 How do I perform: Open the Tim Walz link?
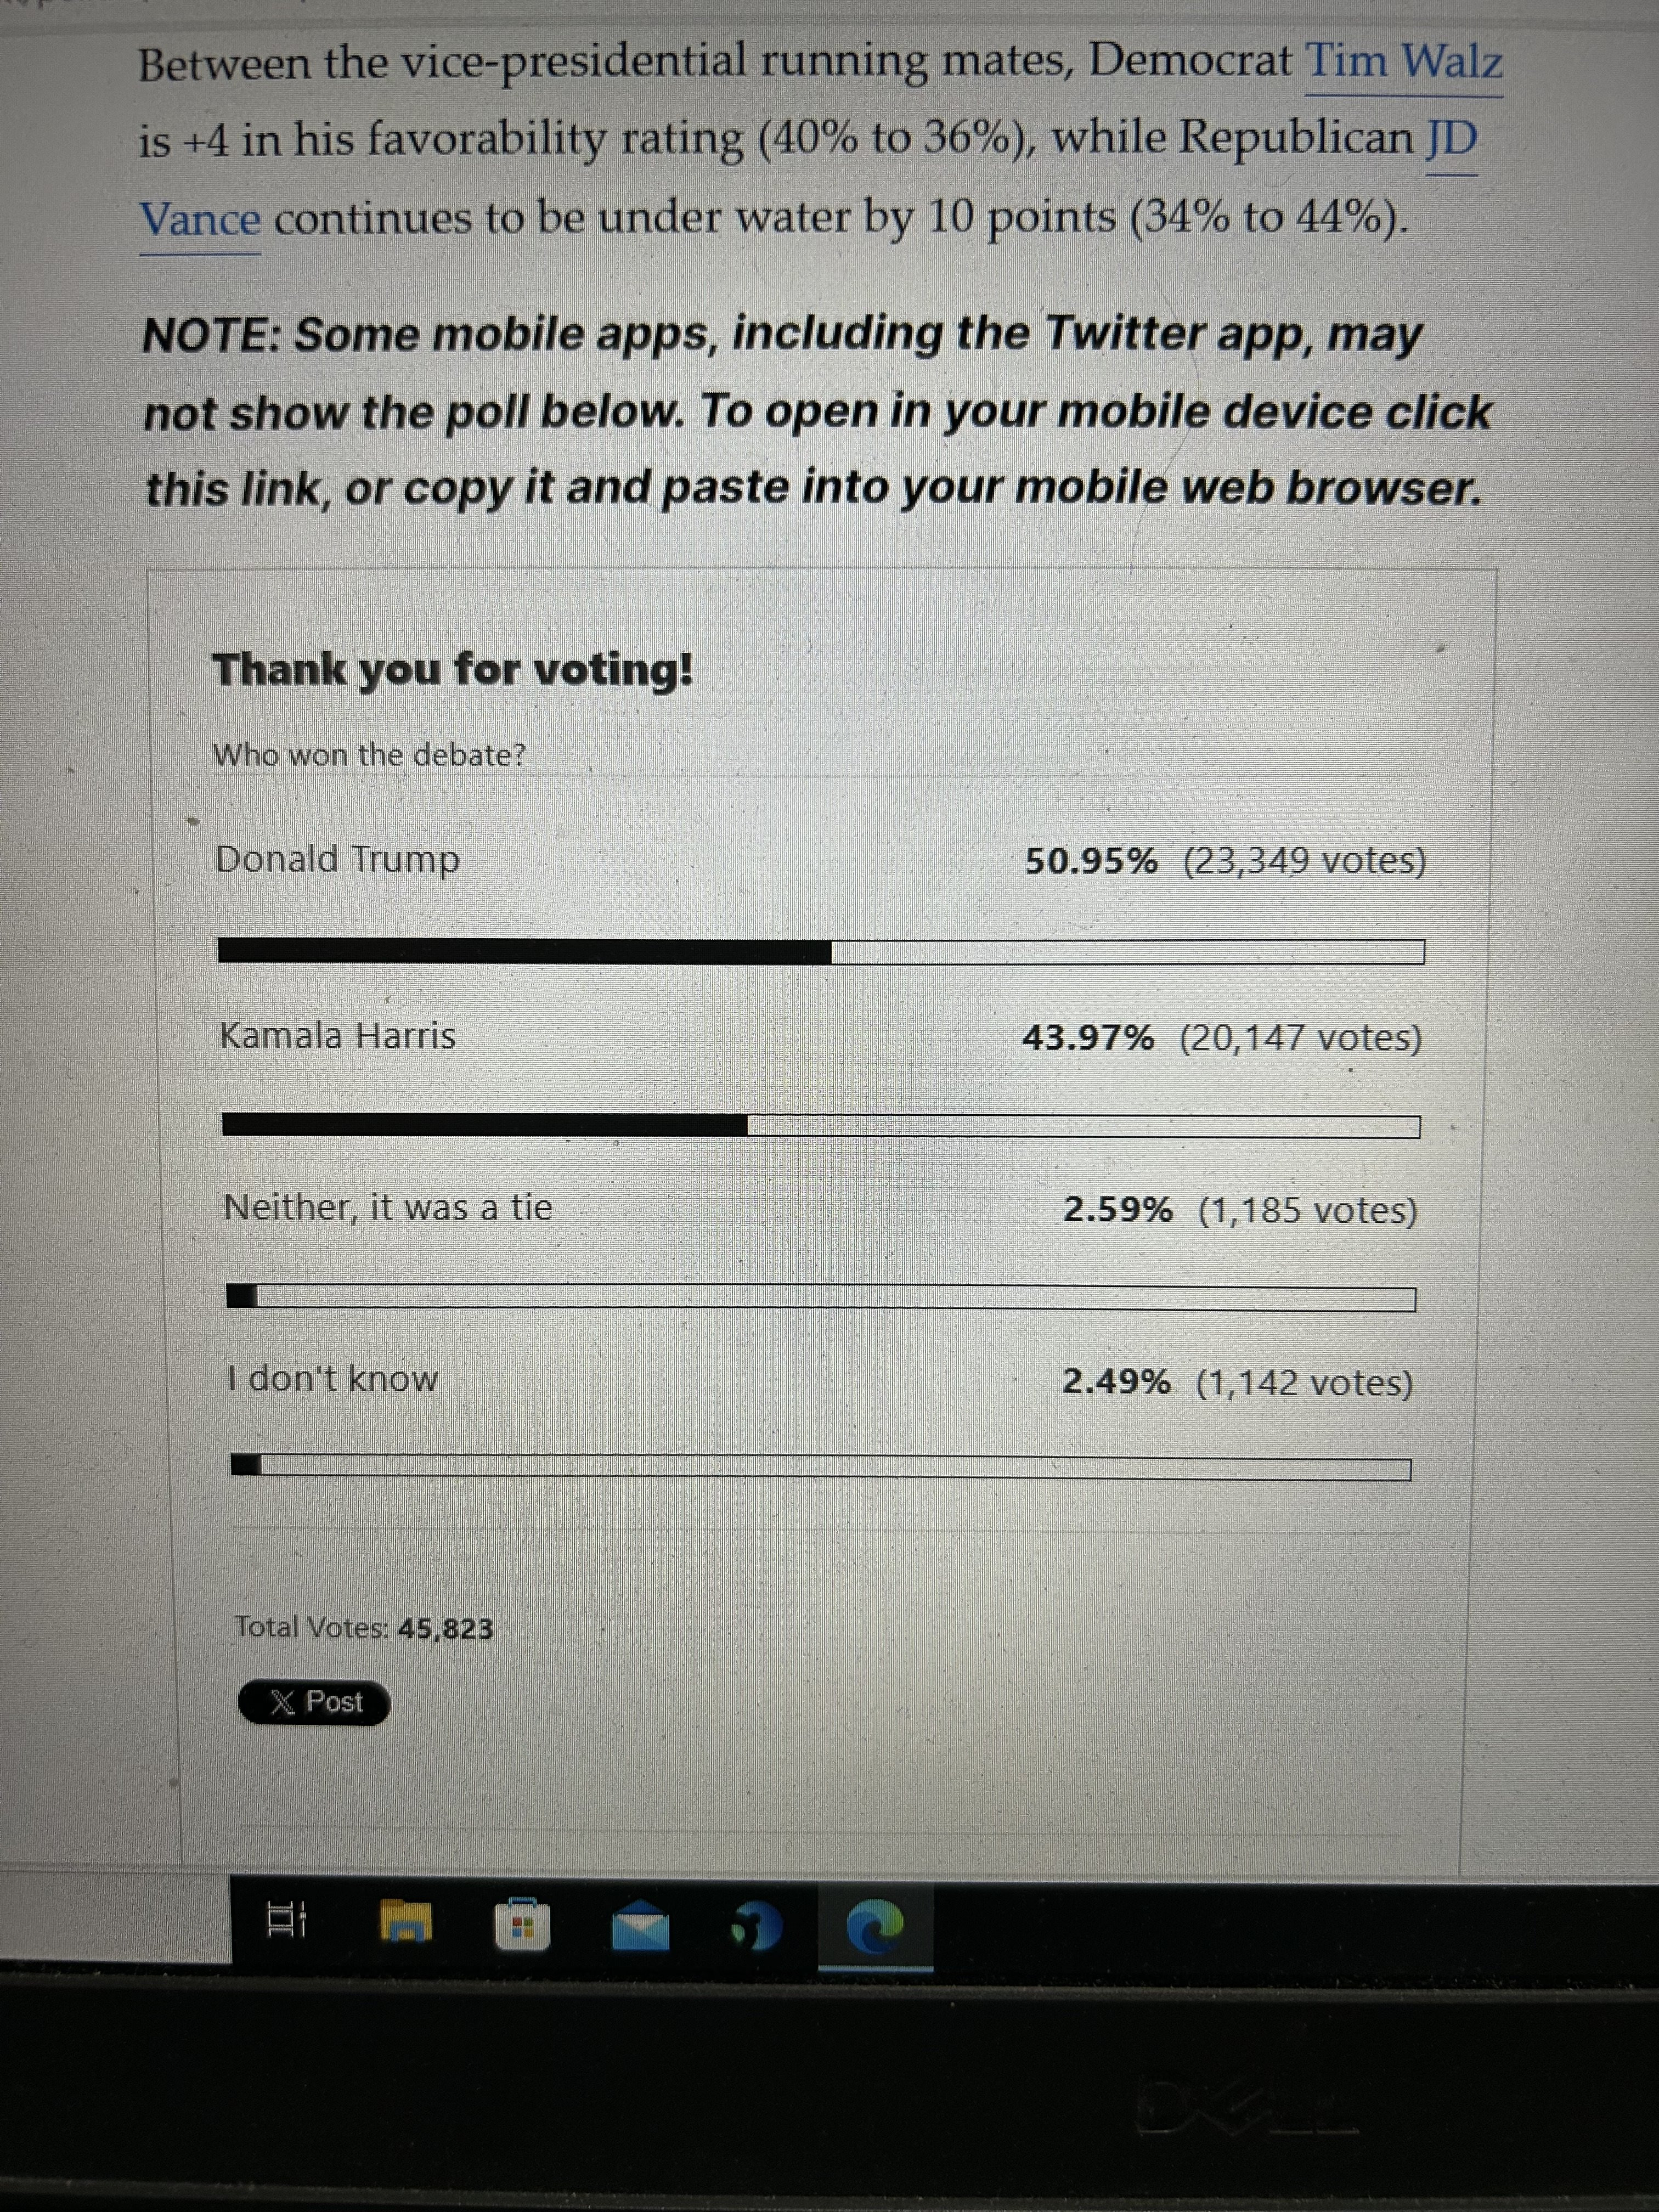point(1403,63)
